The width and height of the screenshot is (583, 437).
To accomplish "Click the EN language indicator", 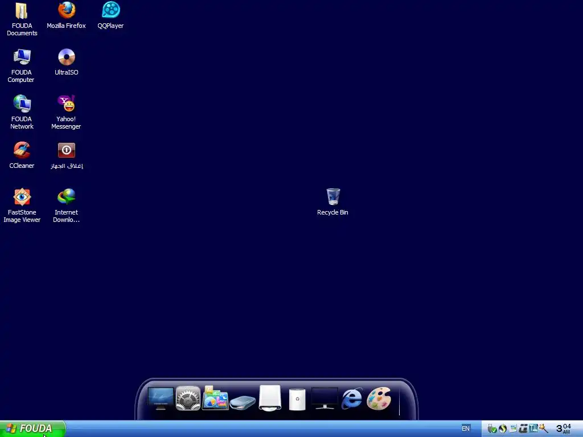I will click(x=466, y=428).
